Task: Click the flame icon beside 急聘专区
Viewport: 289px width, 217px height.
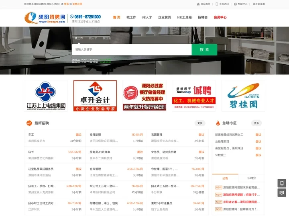Action: tap(218, 123)
